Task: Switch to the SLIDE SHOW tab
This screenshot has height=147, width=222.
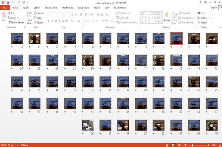Action: click(84, 8)
